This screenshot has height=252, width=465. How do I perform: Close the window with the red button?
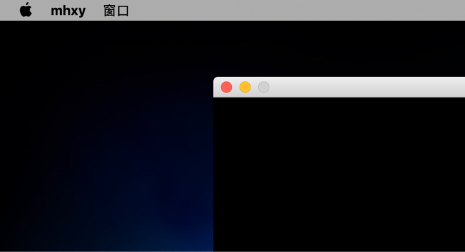tap(226, 87)
